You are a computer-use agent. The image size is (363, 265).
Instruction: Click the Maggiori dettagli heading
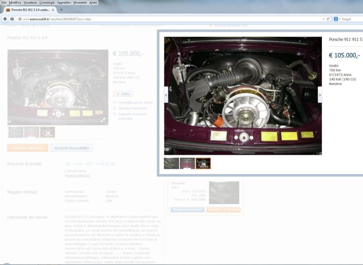pos(22,192)
